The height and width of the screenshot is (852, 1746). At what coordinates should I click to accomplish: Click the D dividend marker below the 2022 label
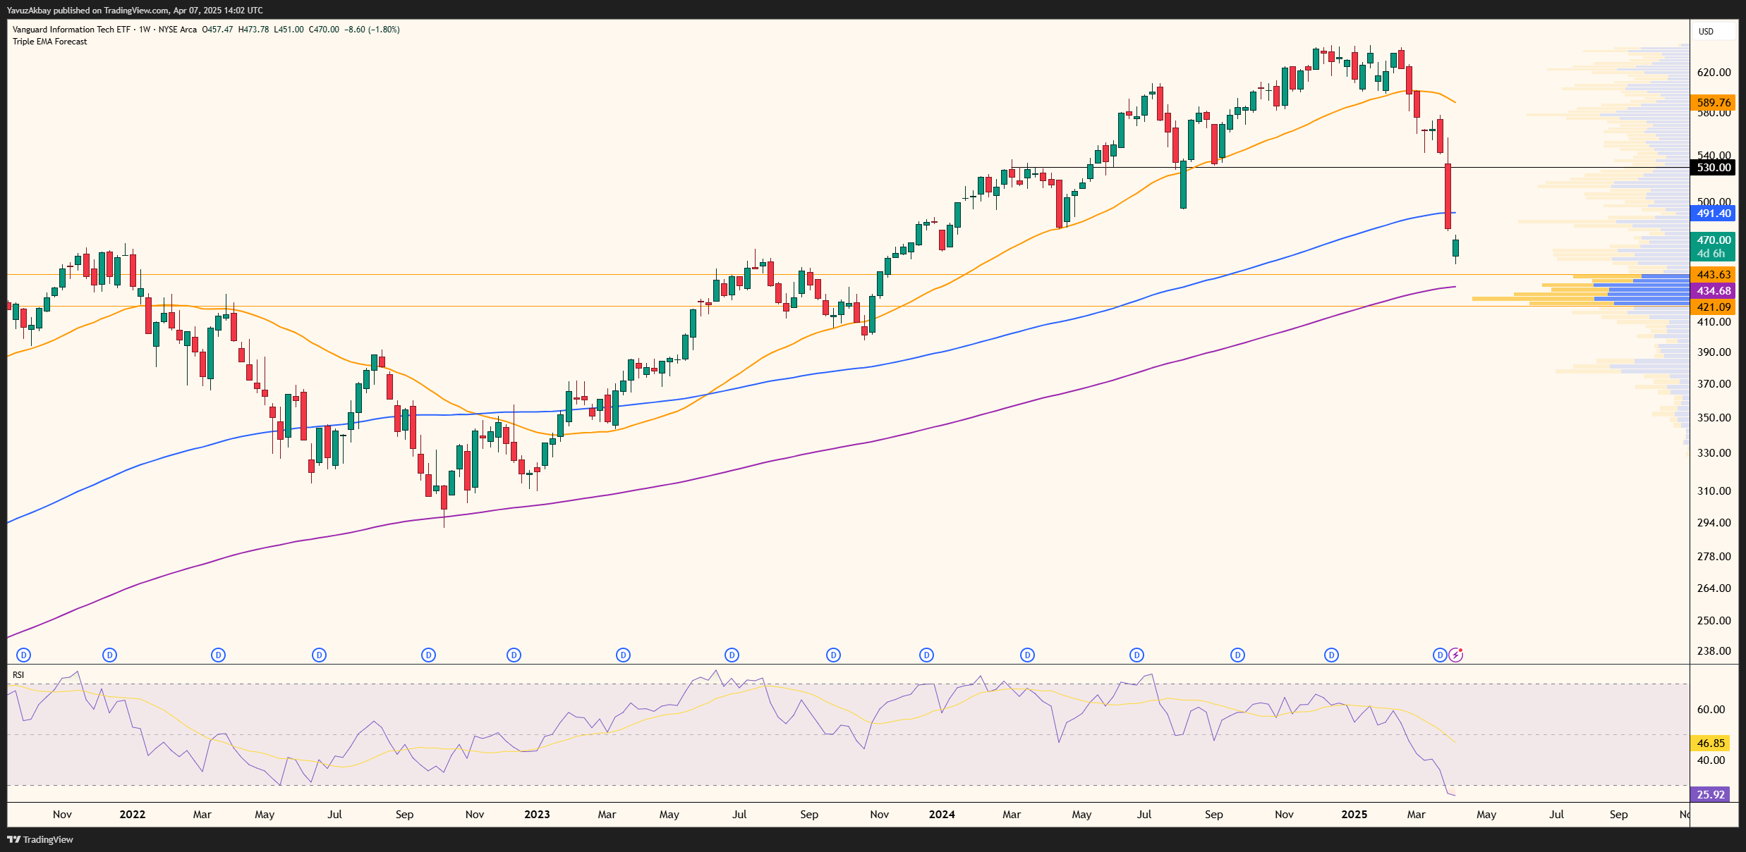click(x=110, y=654)
